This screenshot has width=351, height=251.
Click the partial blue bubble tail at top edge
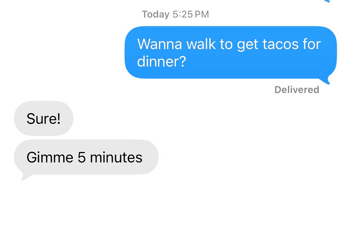[327, 1]
